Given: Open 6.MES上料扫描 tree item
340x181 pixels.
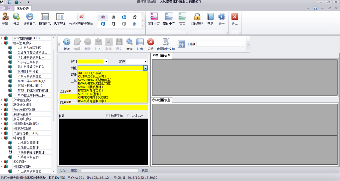Looking at the screenshot, I should pyautogui.click(x=28, y=71).
